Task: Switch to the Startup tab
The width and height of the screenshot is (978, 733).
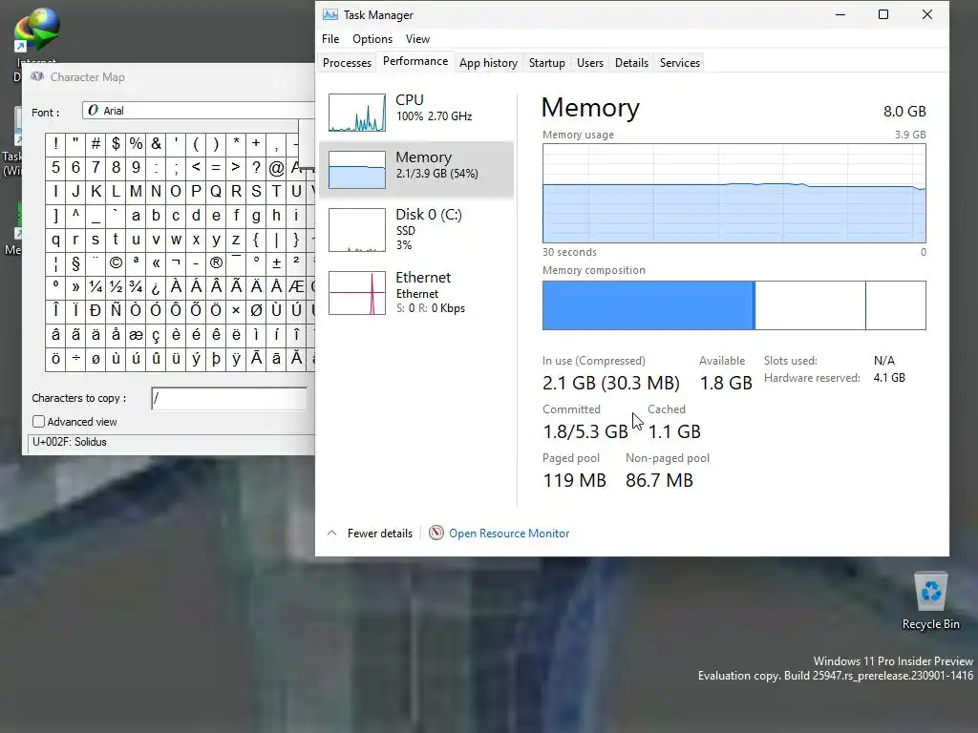Action: 547,63
